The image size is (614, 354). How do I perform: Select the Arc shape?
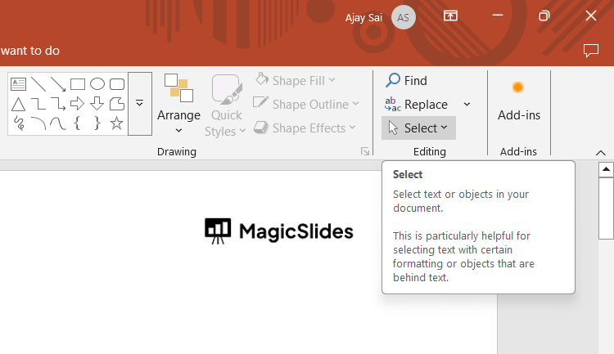38,123
